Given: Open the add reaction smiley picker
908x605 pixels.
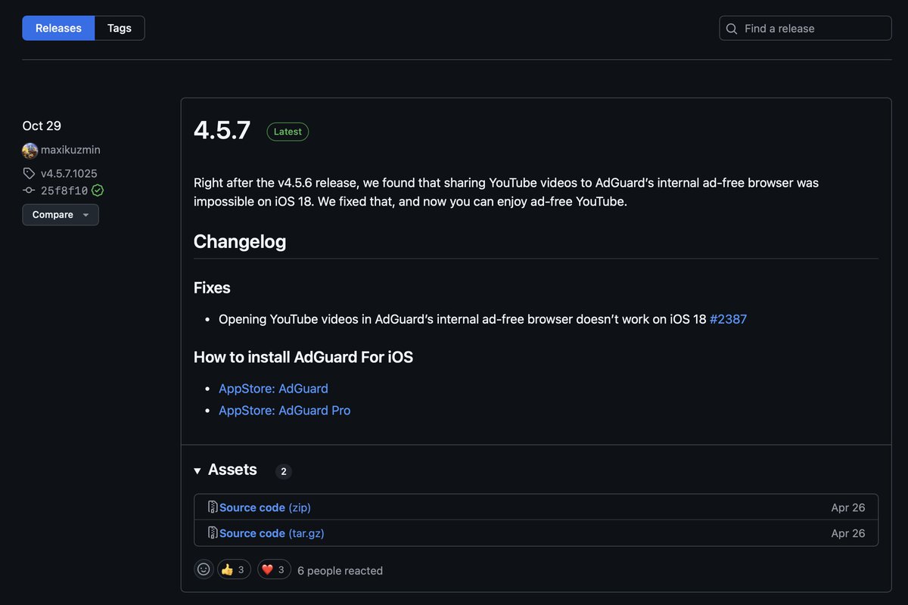Looking at the screenshot, I should point(204,569).
